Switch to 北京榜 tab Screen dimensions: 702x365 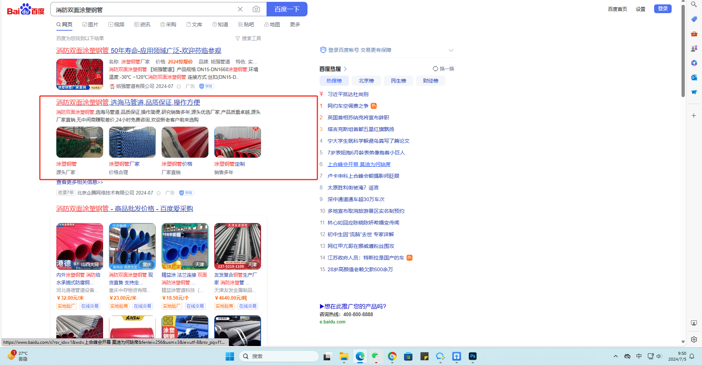click(x=366, y=81)
